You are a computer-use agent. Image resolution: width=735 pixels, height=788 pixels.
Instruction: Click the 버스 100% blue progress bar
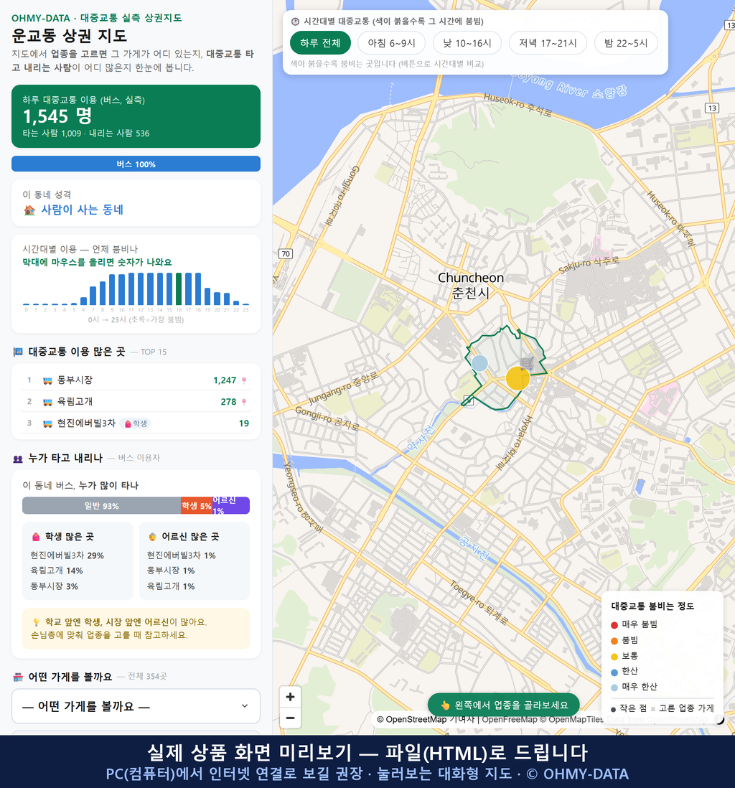(136, 164)
